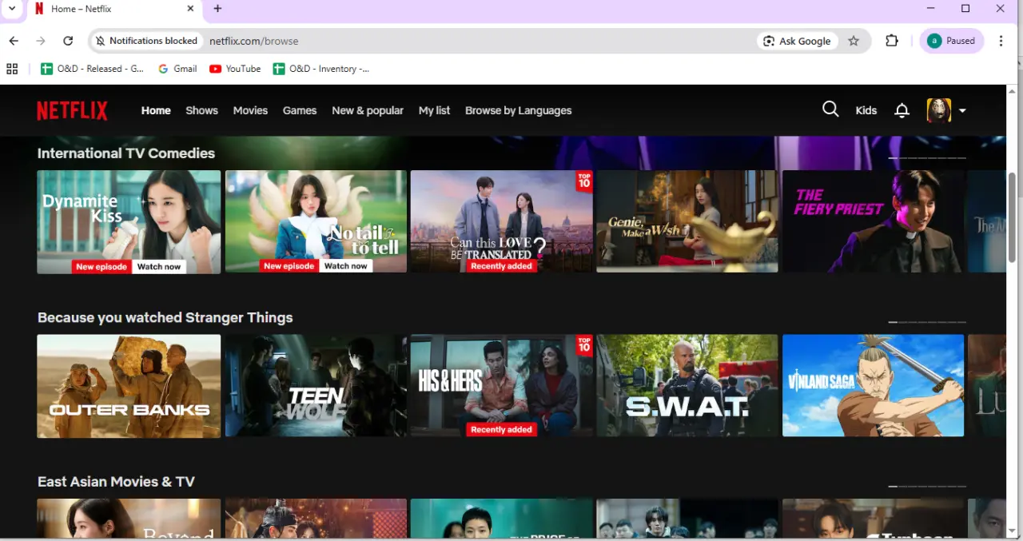1023x541 pixels.
Task: Select the Games nav item
Action: pos(300,110)
